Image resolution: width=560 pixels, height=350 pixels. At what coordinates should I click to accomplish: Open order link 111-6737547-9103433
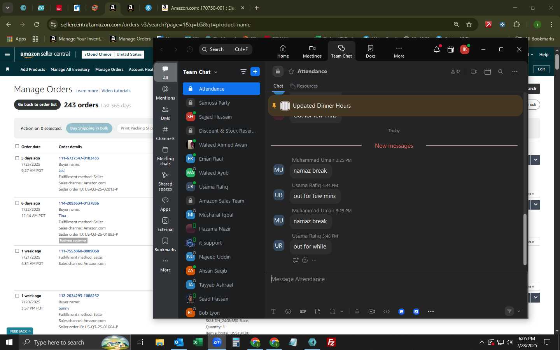pos(79,158)
